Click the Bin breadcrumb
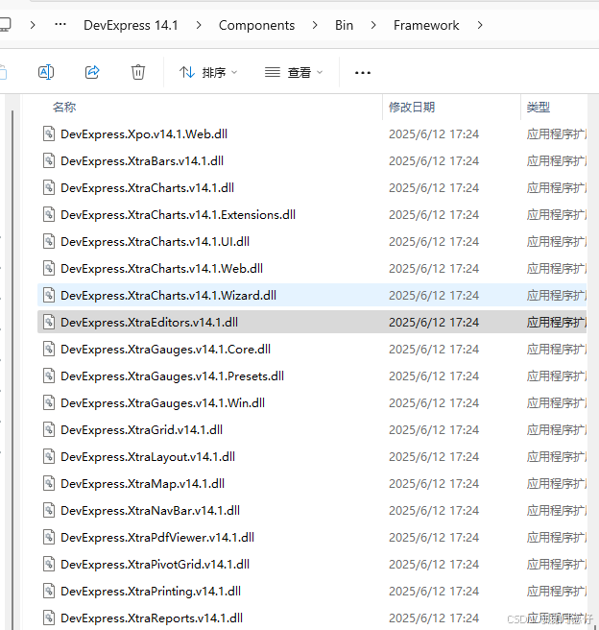Viewport: 599px width, 630px height. coord(344,25)
